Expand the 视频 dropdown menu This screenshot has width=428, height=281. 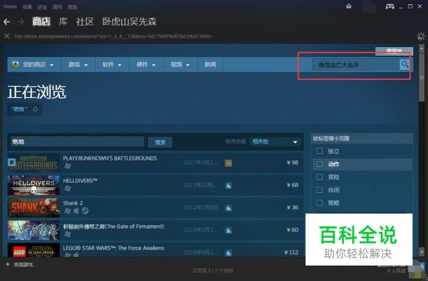[187, 65]
